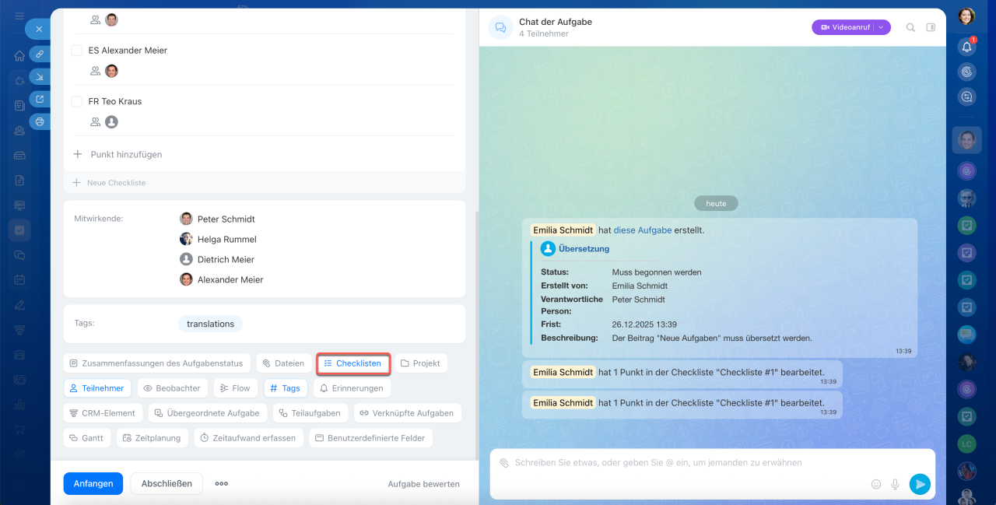Check the ES Alexander Meier item
996x505 pixels.
(77, 51)
